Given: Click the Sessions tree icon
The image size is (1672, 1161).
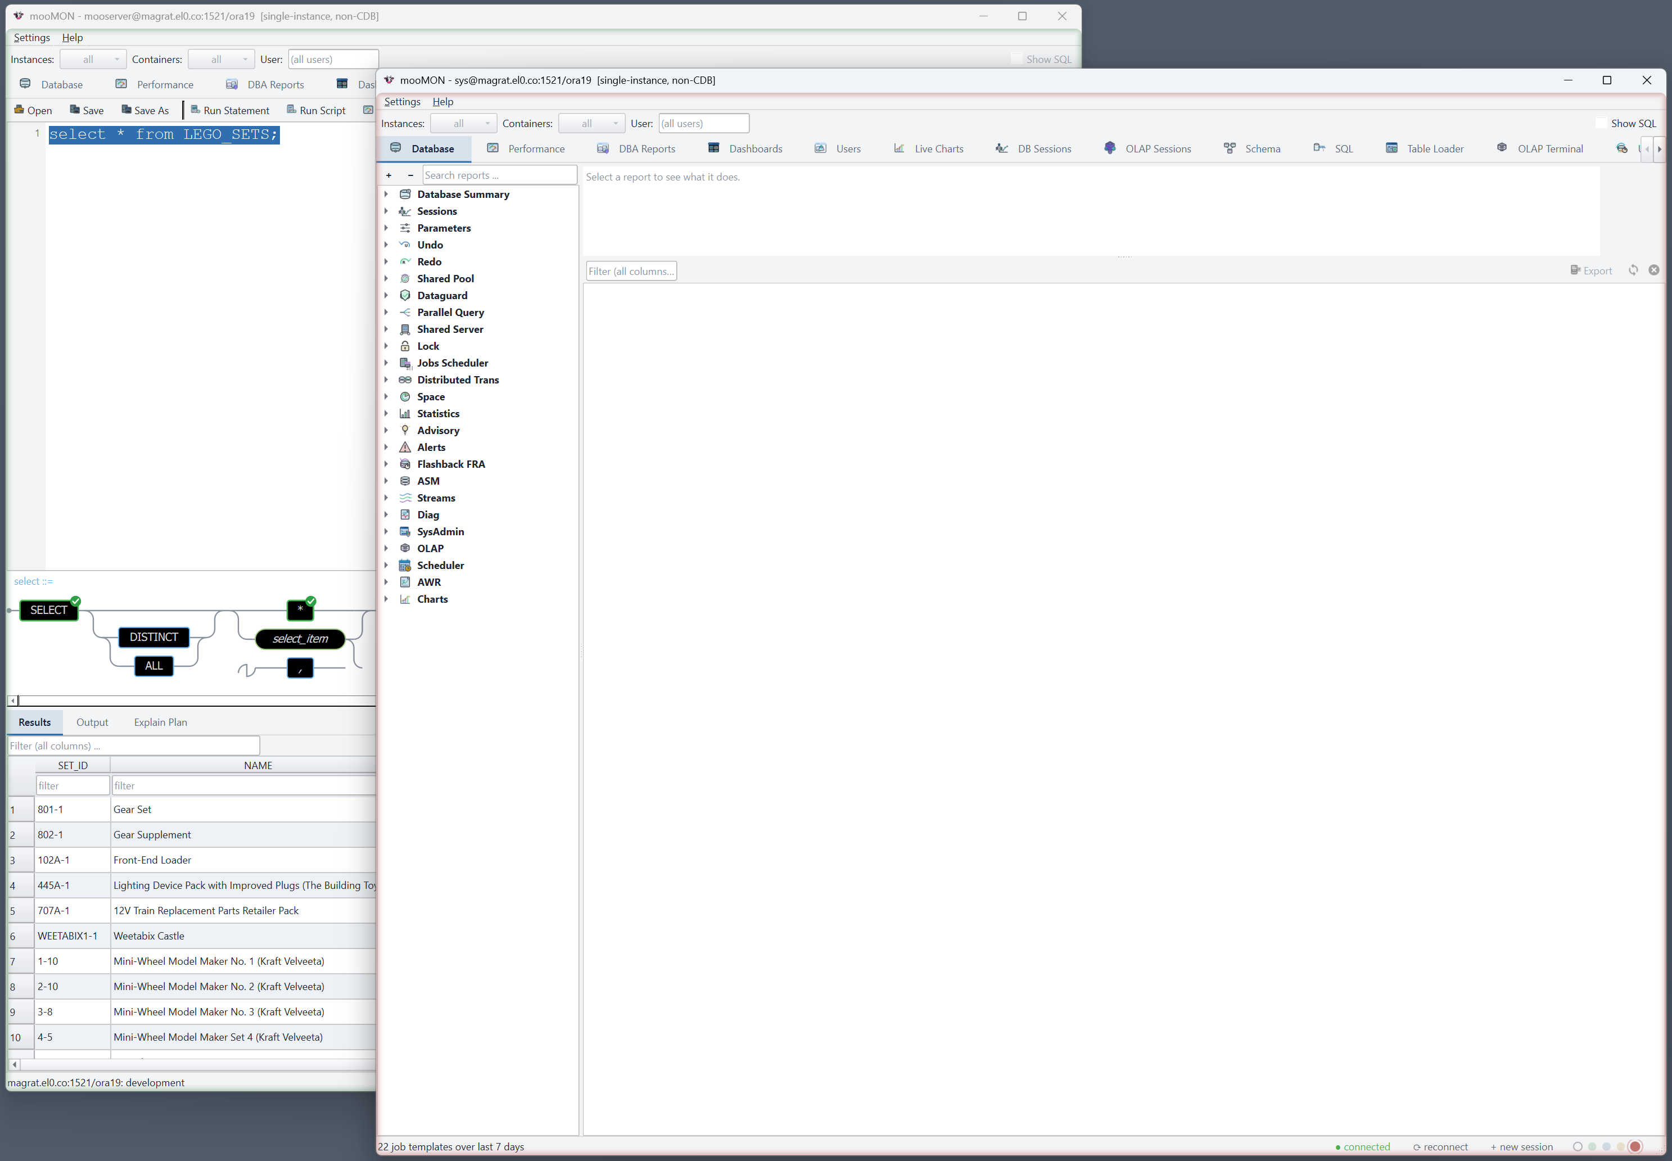Looking at the screenshot, I should (405, 211).
